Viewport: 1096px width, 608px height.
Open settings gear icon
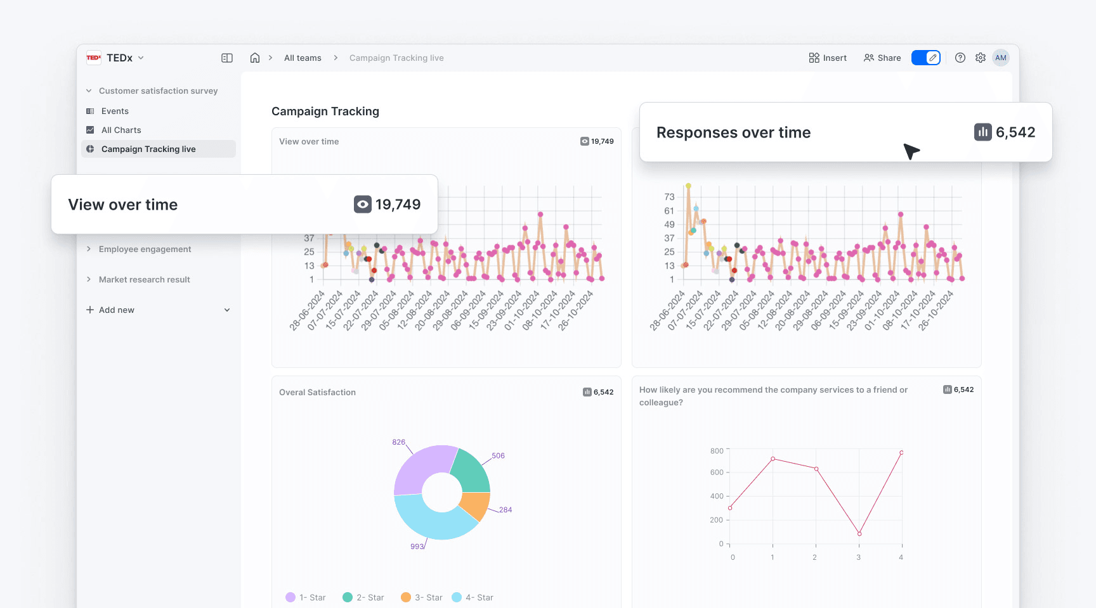(981, 58)
